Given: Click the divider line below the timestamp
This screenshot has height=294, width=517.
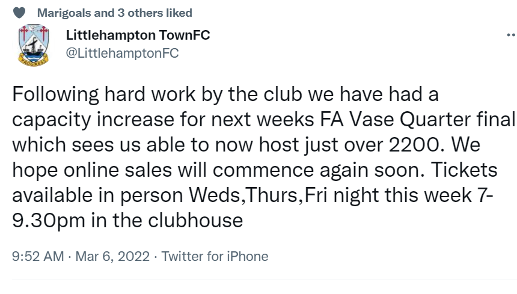Looking at the screenshot, I should 265,280.
